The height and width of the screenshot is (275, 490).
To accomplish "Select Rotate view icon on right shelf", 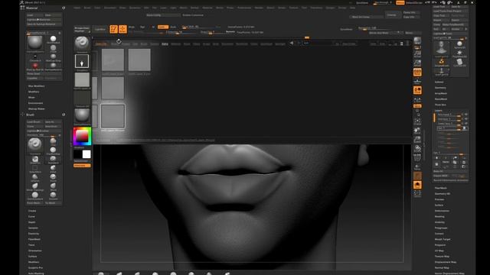I will pyautogui.click(x=417, y=148).
